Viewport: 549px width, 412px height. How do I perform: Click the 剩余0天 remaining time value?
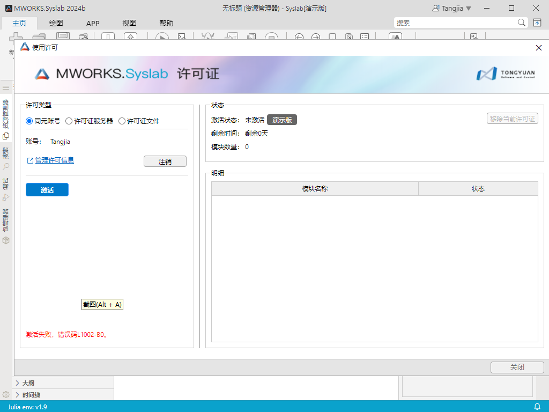[257, 134]
